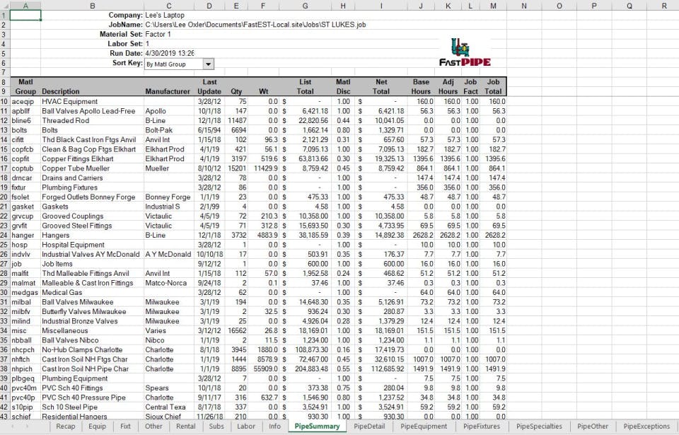Switch to the PipeExceptions sheet tab

646,427
